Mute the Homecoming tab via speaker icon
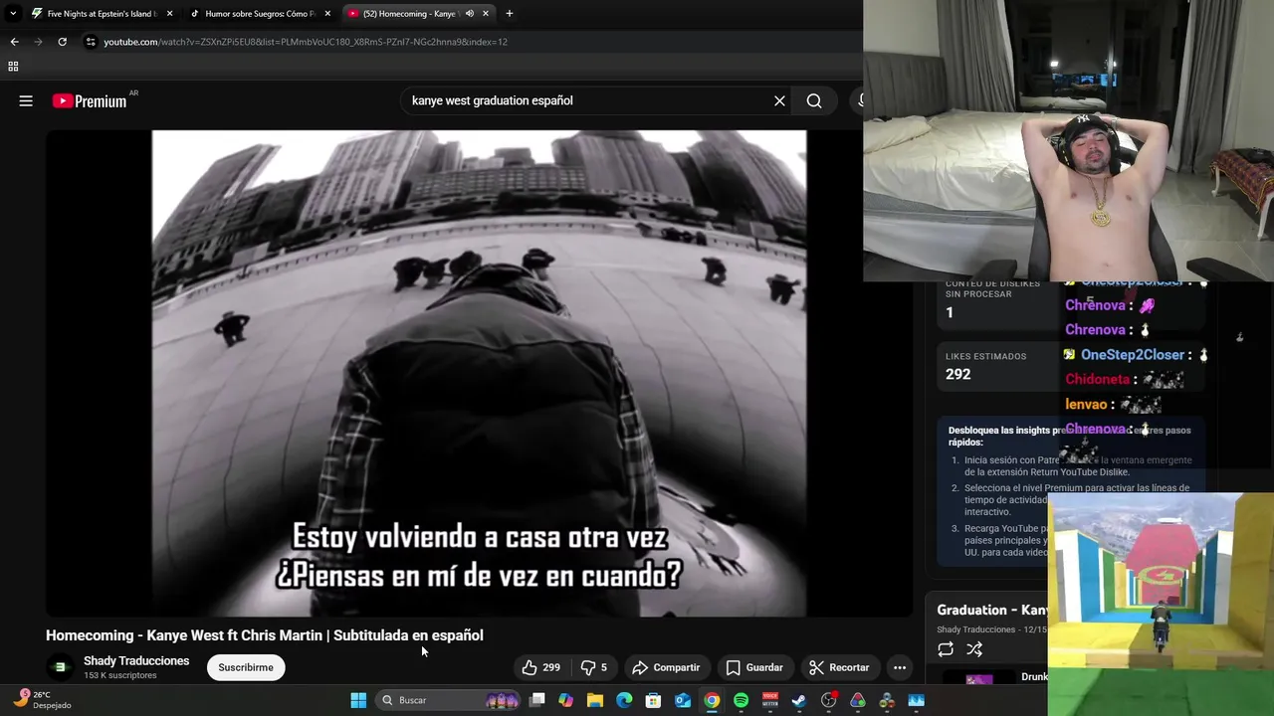Screen dimensions: 1274x716 pyautogui.click(x=469, y=14)
